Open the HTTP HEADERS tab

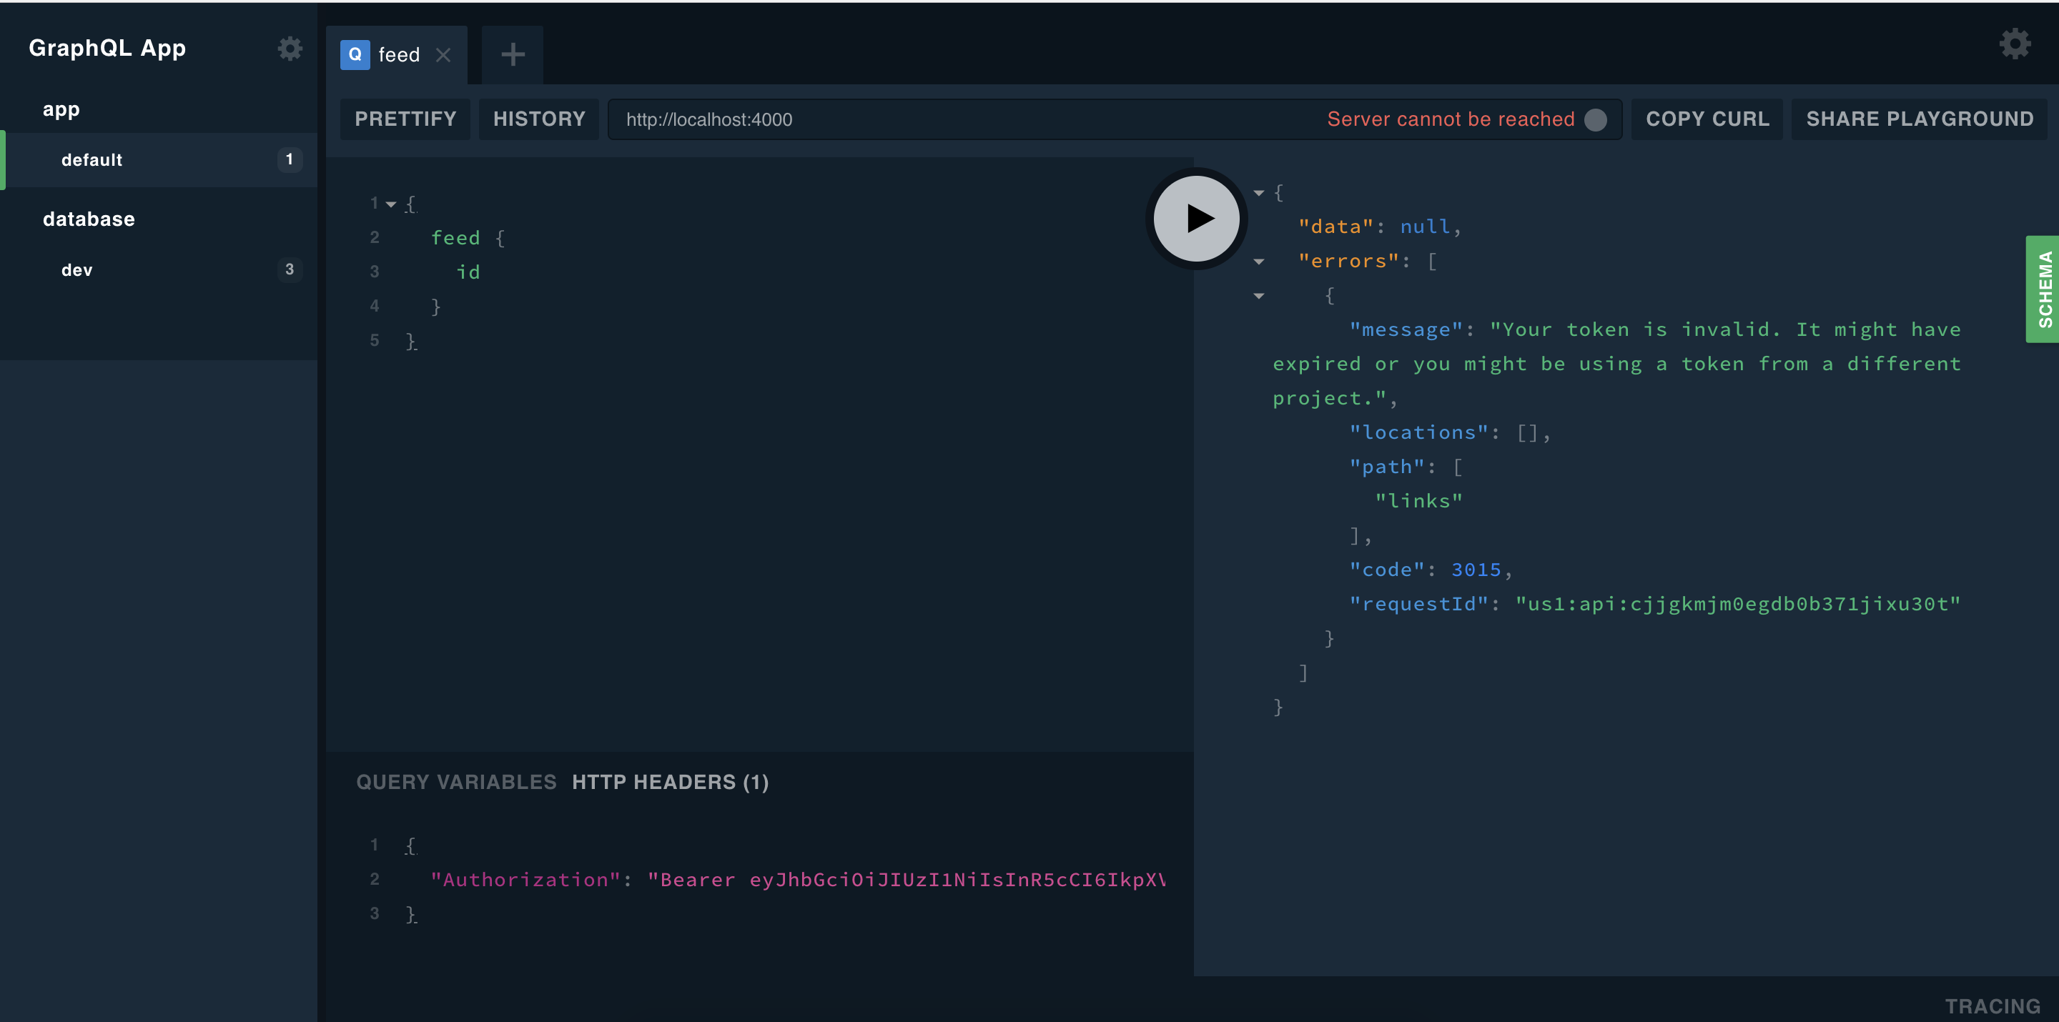[x=669, y=781]
